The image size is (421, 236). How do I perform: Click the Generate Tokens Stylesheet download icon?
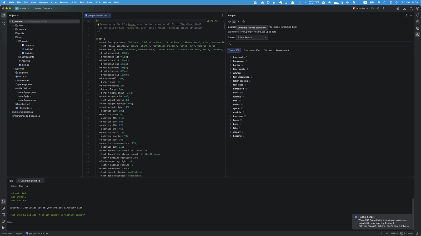point(234,22)
